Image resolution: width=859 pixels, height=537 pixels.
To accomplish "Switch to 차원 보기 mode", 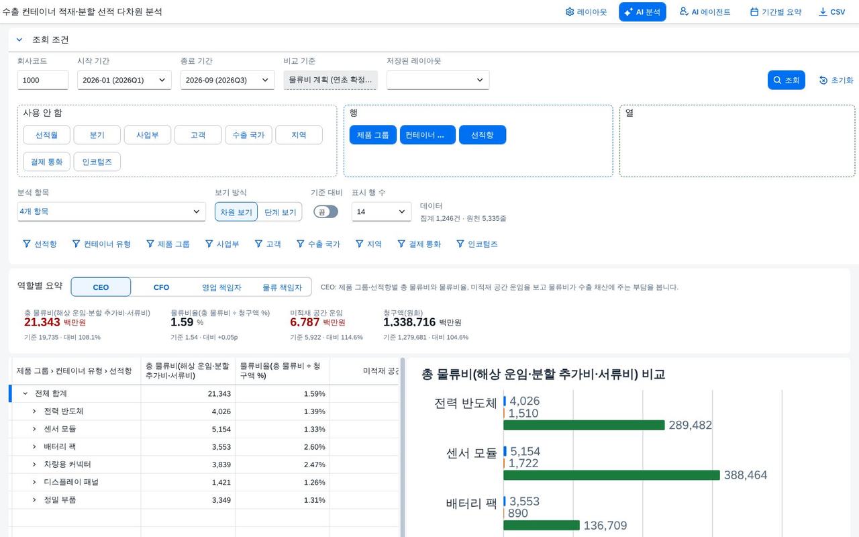I will (x=236, y=212).
